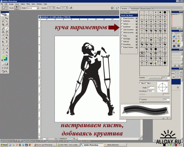
Task: Select the Crop tool
Action: (3, 25)
